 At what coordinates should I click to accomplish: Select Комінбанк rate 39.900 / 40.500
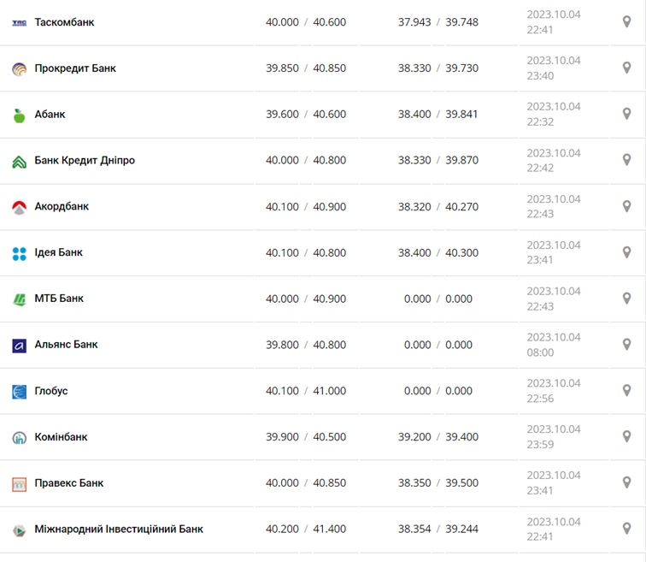point(305,437)
